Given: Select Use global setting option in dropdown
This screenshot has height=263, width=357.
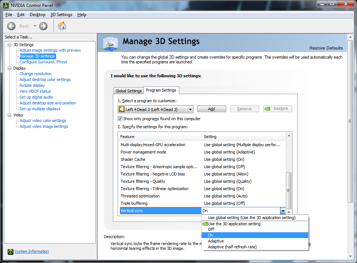Looking at the screenshot, I should tap(255, 218).
